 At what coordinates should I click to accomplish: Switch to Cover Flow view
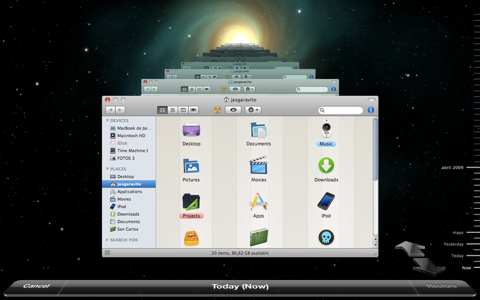(194, 110)
